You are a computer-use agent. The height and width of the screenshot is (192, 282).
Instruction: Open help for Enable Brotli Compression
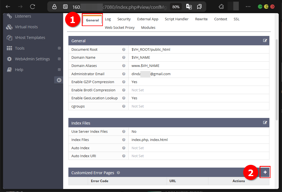pyautogui.click(x=124, y=90)
